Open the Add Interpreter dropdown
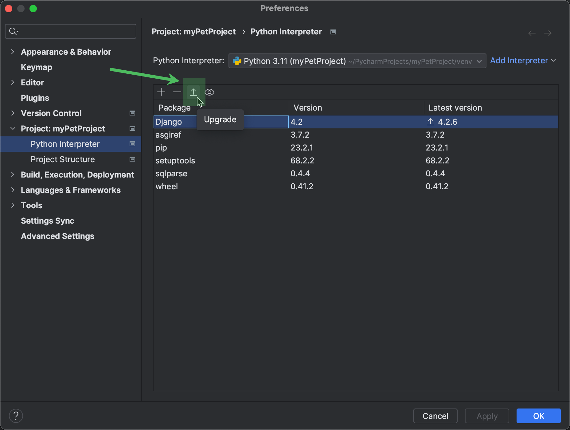570x430 pixels. (523, 61)
